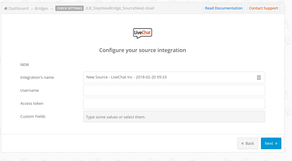Viewport: 292px width, 161px height.
Task: Focus the Integration's name input field
Action: pyautogui.click(x=174, y=77)
